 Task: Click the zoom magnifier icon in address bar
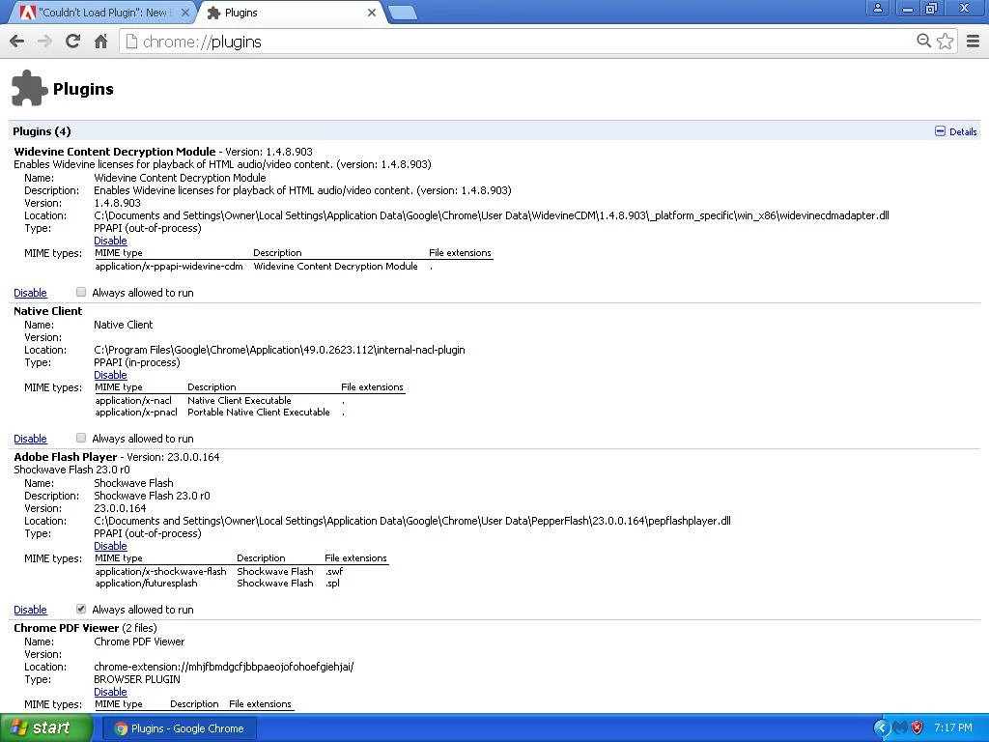(x=923, y=41)
